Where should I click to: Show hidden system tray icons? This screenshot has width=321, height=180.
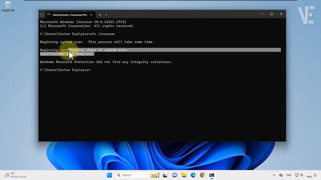(x=274, y=175)
